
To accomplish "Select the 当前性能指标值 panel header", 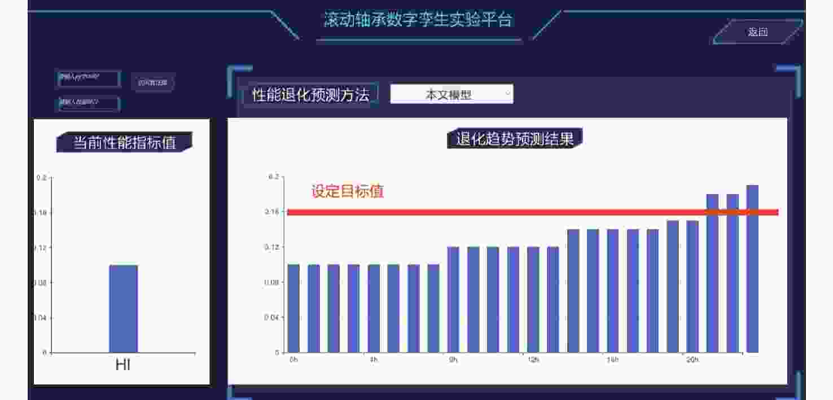I will (124, 143).
